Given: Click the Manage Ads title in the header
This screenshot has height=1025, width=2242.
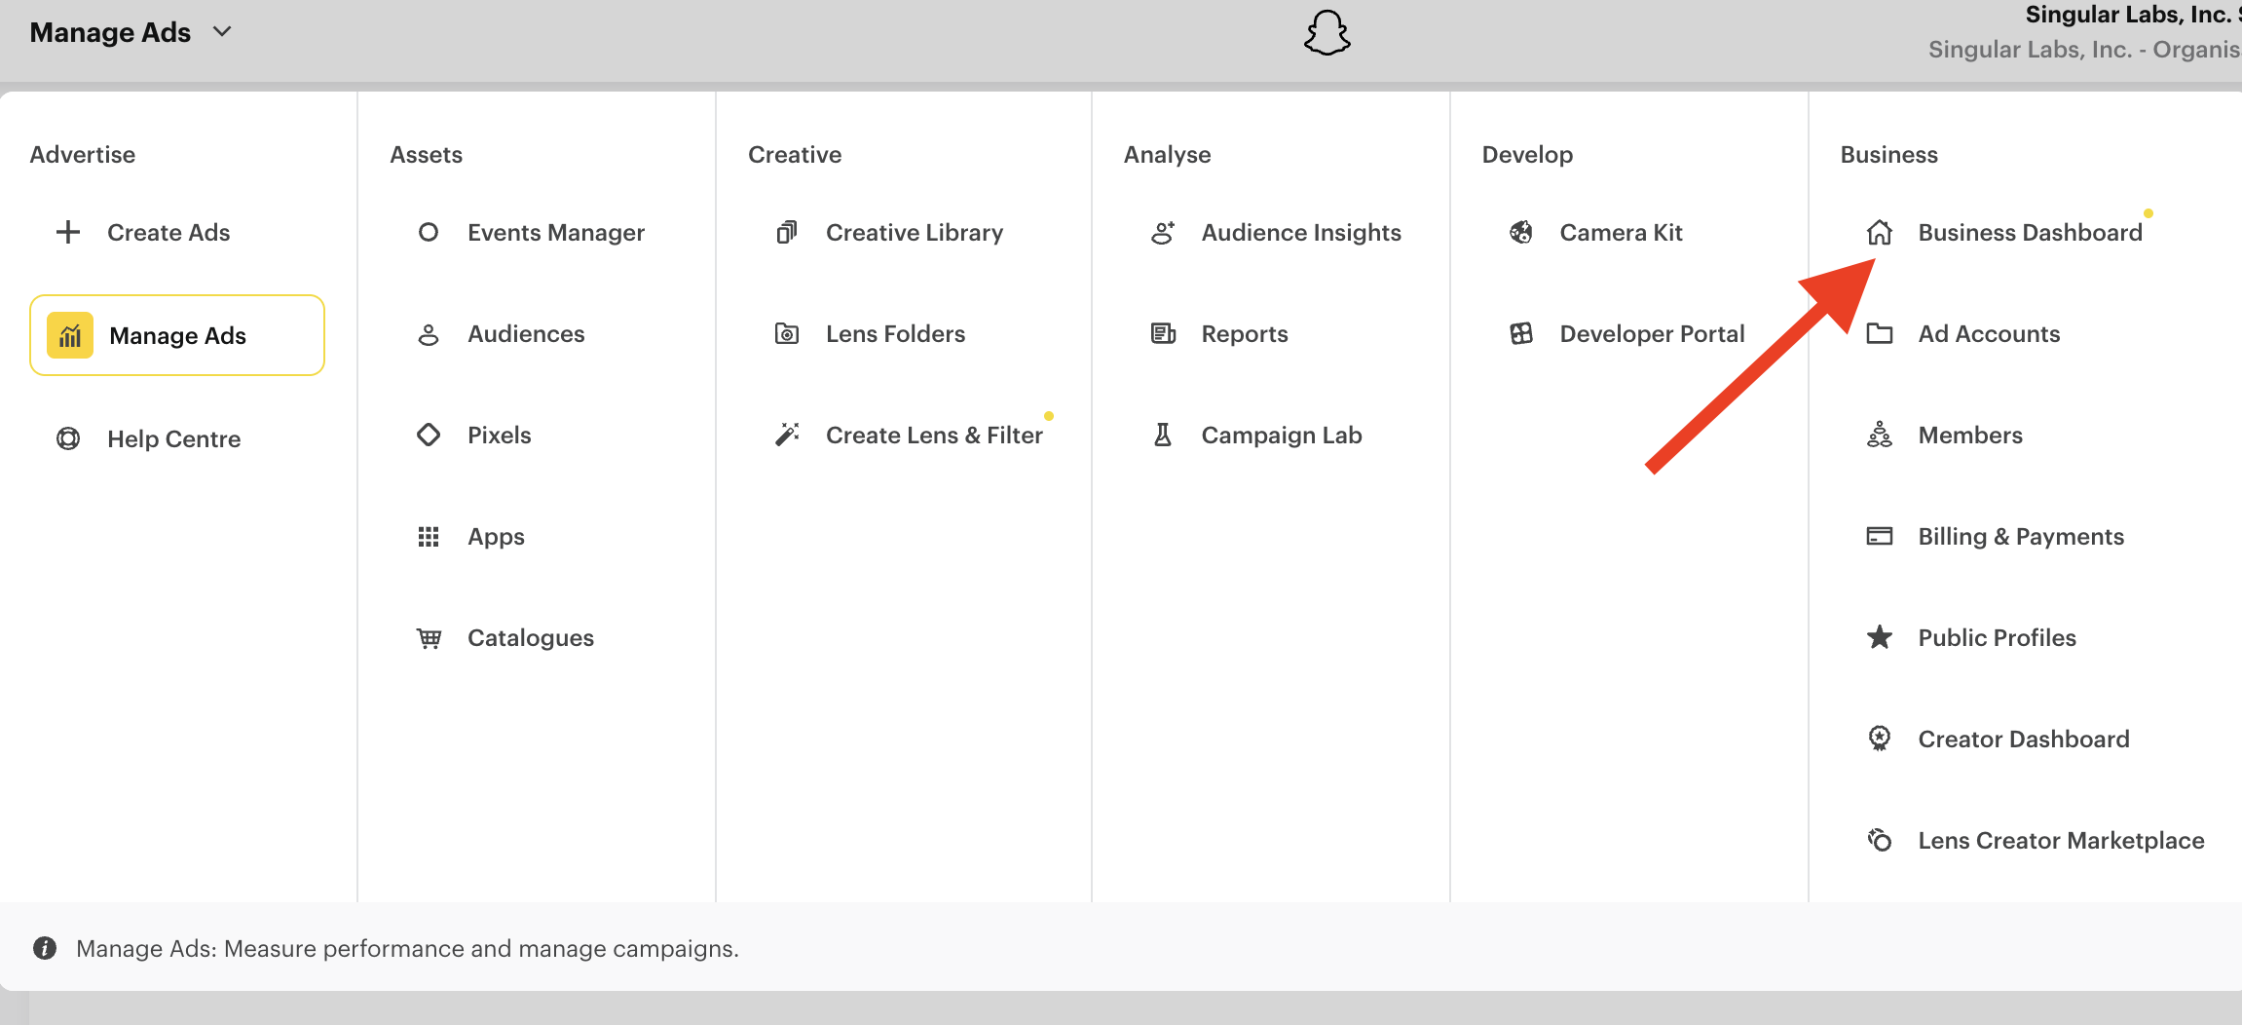Looking at the screenshot, I should click(x=110, y=32).
